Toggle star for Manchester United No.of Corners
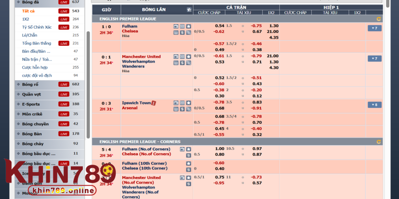The image size is (399, 199). [x=189, y=178]
